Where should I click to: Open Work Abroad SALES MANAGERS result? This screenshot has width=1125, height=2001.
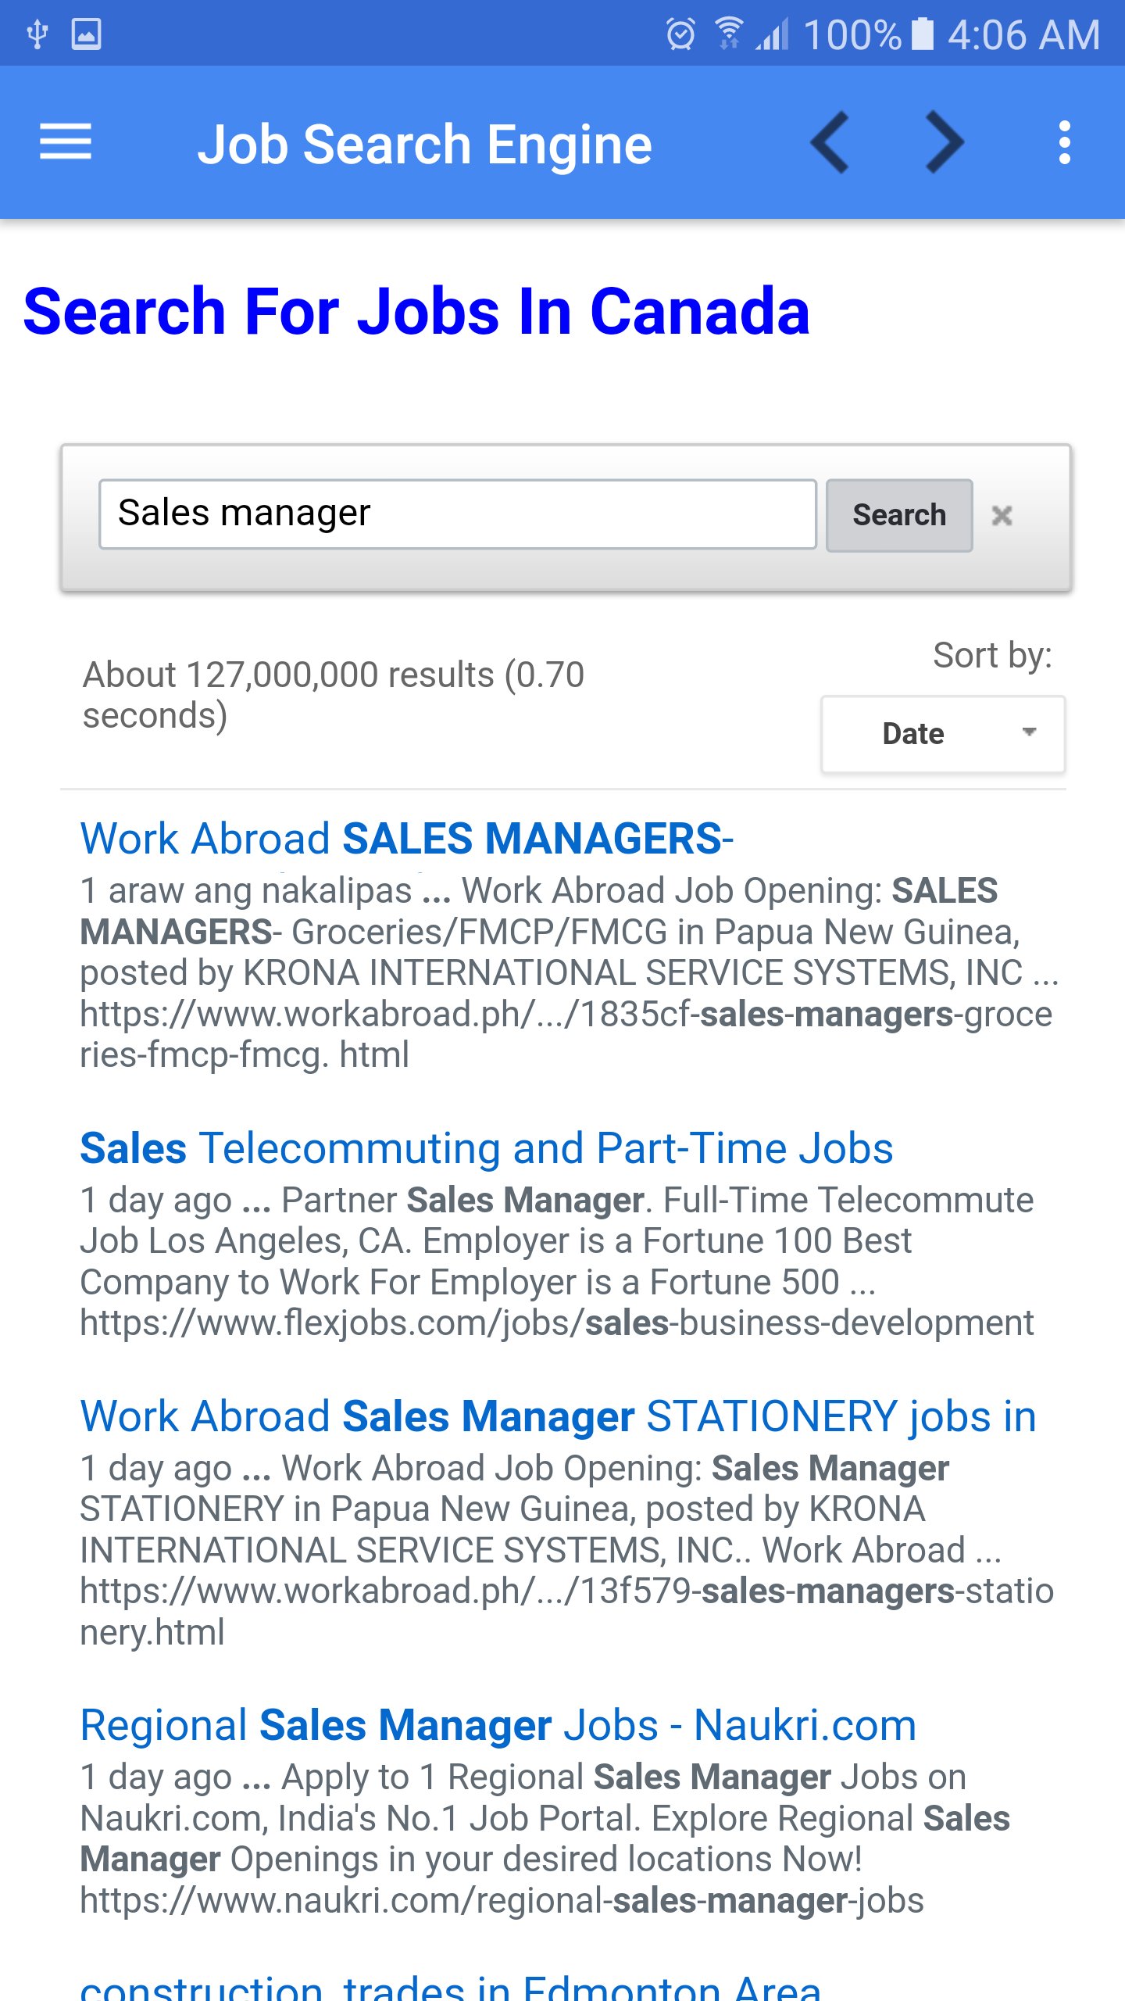coord(406,839)
